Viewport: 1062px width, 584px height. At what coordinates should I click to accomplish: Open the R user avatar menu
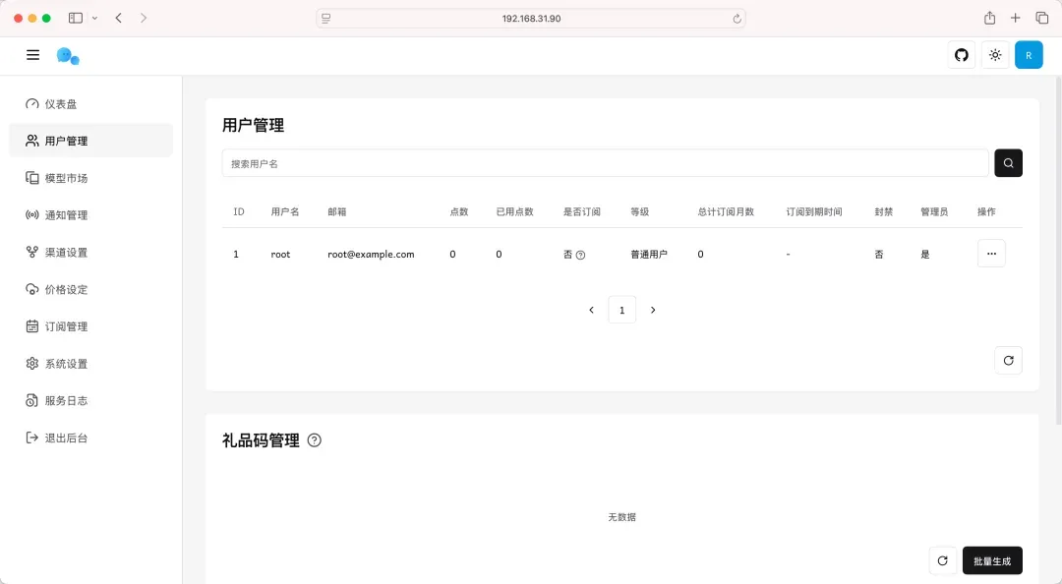click(1029, 55)
